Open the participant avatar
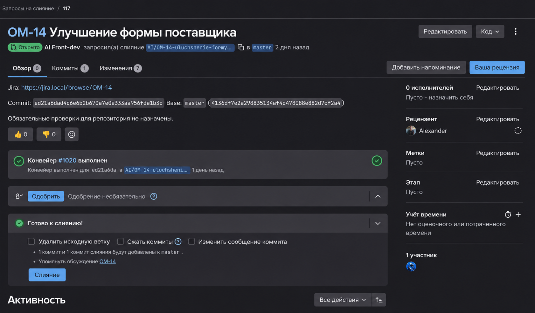This screenshot has width=535, height=313. 411,266
